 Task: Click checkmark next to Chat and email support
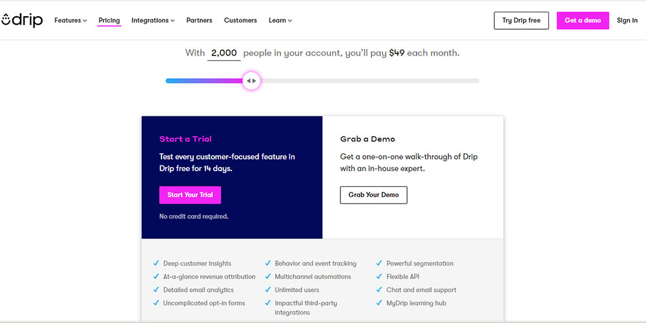[x=379, y=289]
